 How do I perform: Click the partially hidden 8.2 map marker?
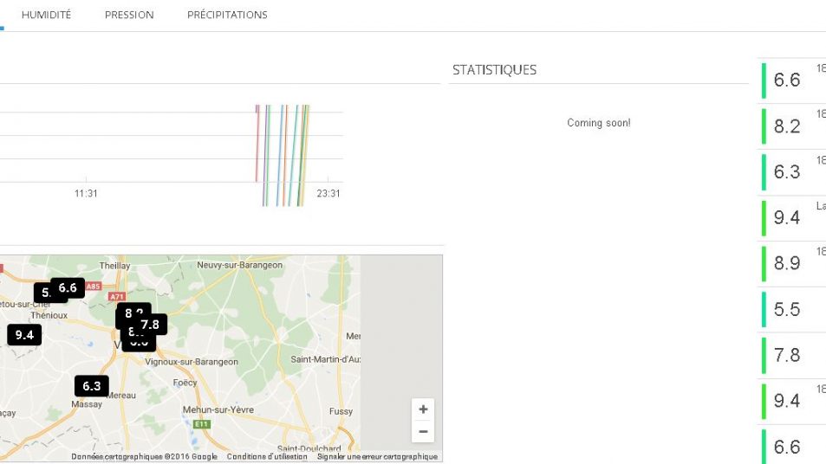tap(133, 311)
